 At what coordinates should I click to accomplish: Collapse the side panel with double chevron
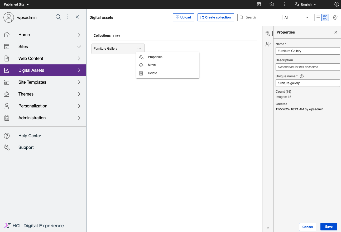268,228
